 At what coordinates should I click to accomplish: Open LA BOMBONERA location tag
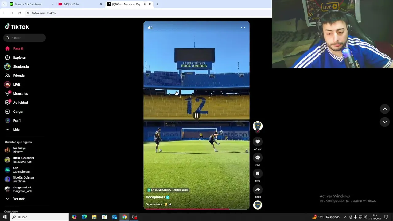(168, 190)
